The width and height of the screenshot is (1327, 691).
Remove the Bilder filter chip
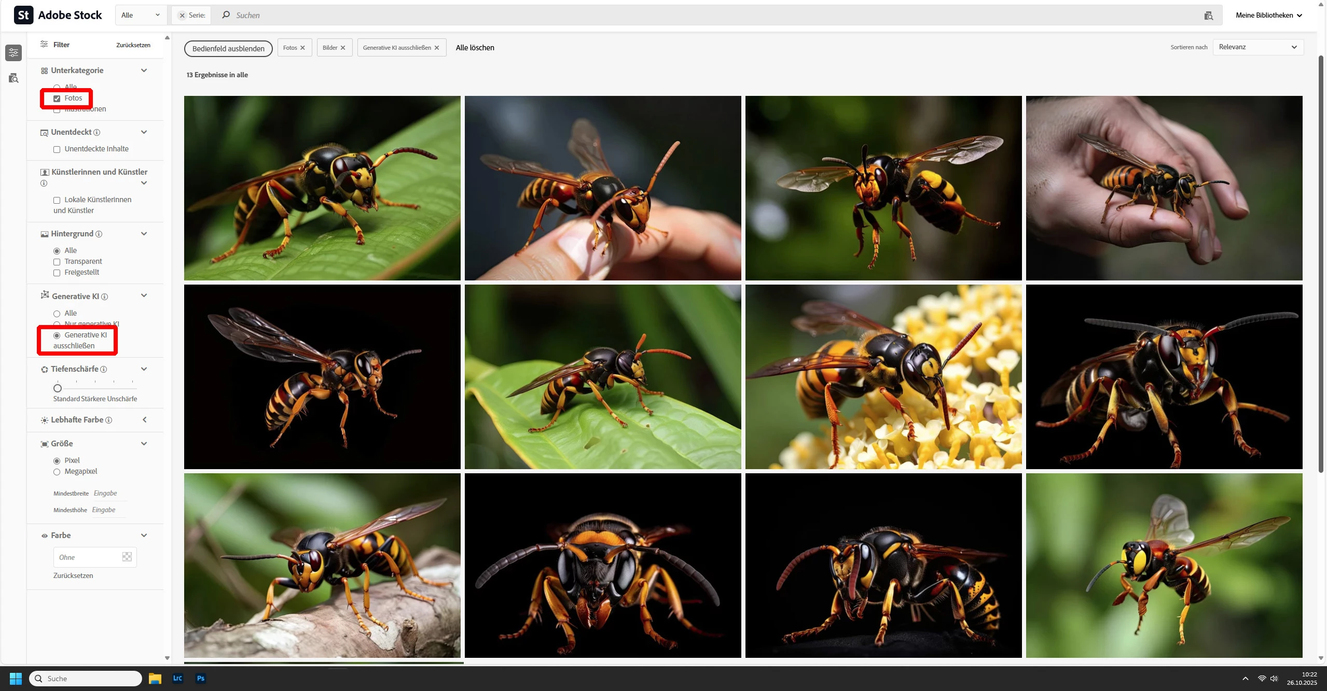343,48
